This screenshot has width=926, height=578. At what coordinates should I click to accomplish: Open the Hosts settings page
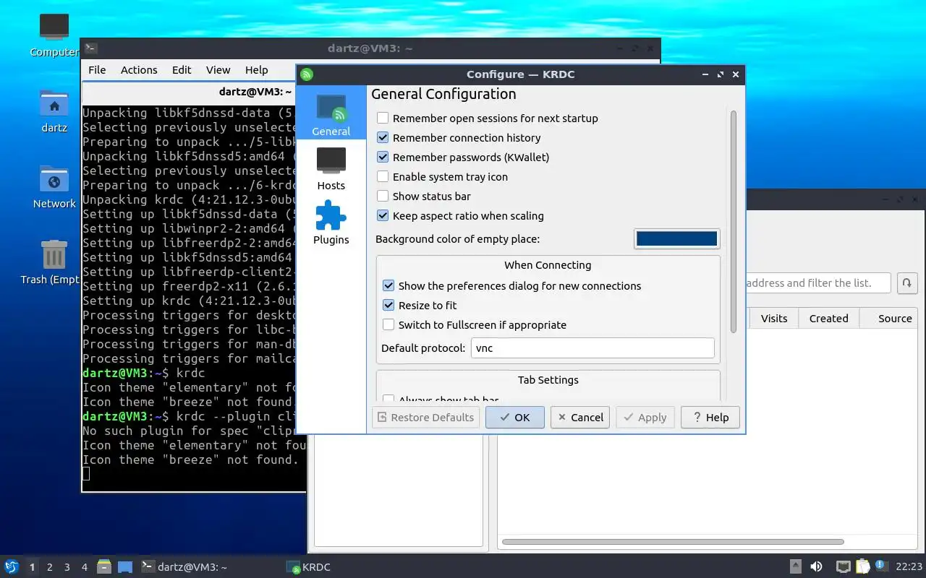coord(331,168)
